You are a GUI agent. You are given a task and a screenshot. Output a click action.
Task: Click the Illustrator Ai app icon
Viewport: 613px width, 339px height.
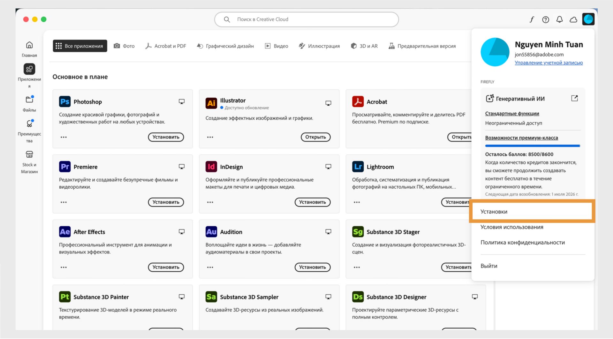211,103
